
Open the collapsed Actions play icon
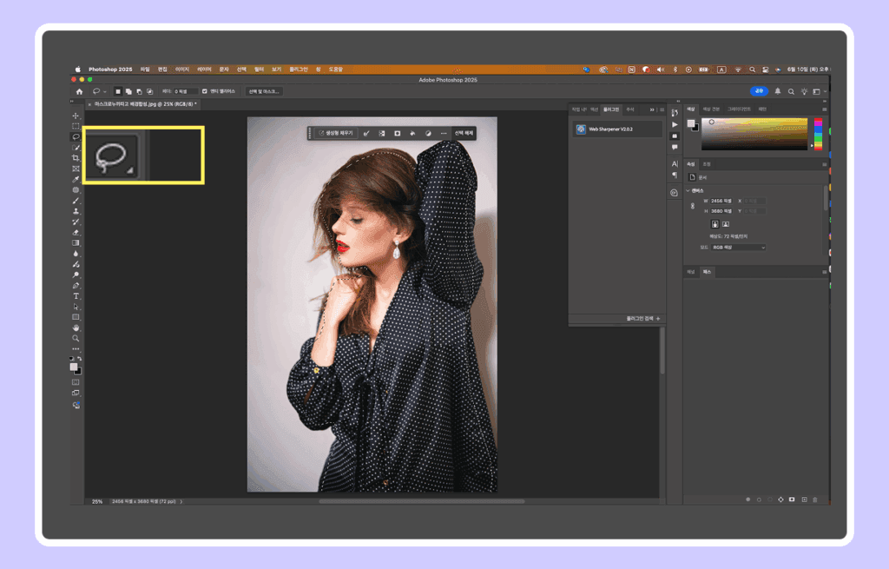[x=675, y=125]
